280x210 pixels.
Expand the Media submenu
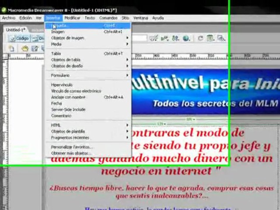coord(88,44)
